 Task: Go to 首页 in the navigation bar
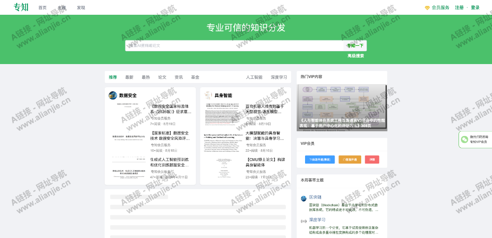pyautogui.click(x=43, y=8)
